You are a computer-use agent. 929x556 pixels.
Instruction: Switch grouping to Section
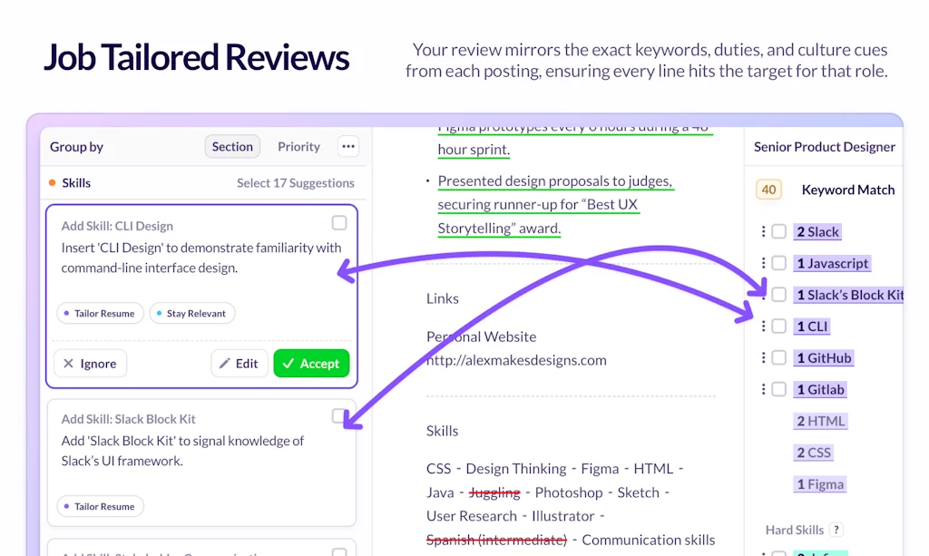pyautogui.click(x=232, y=147)
